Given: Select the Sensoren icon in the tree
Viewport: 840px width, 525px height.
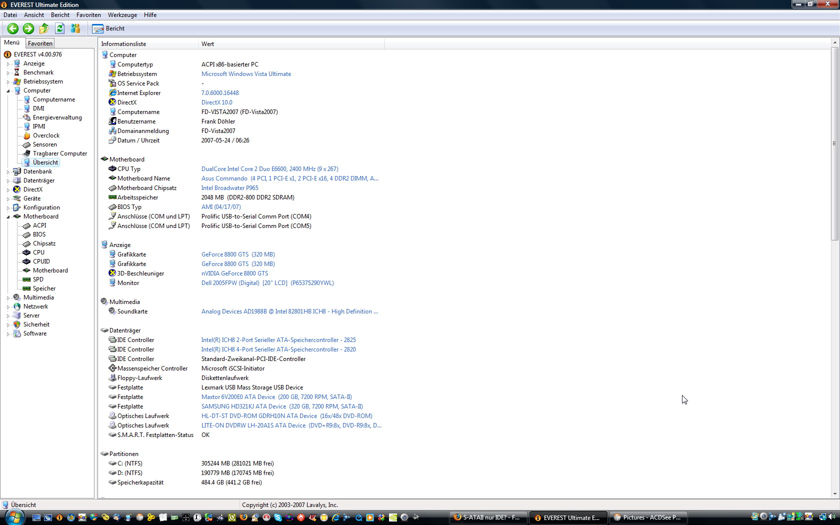Looking at the screenshot, I should point(27,144).
